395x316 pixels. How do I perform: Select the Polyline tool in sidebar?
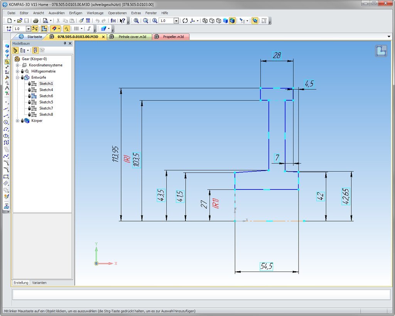pyautogui.click(x=7, y=143)
